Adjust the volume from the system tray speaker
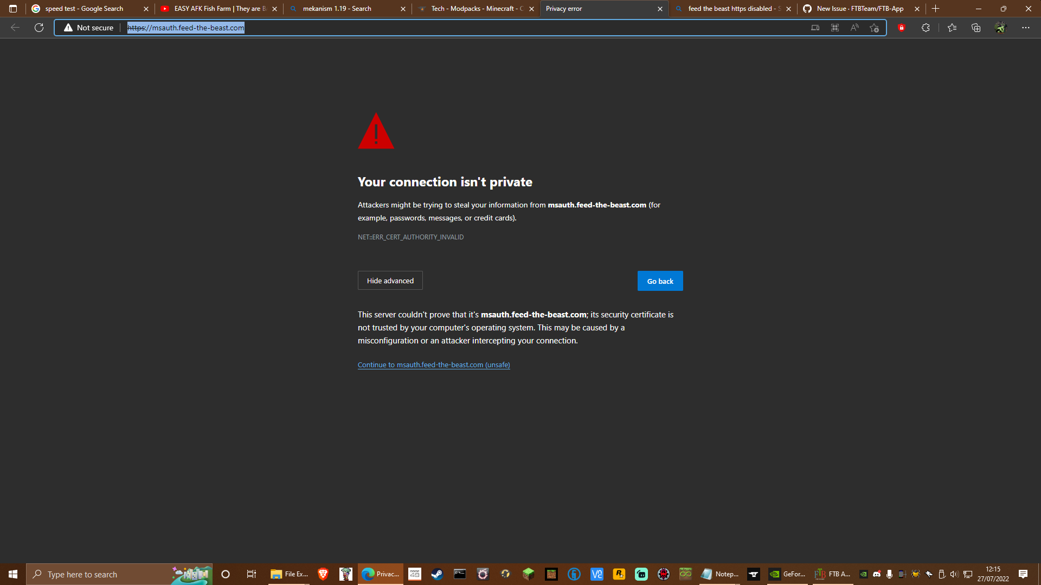 point(954,574)
